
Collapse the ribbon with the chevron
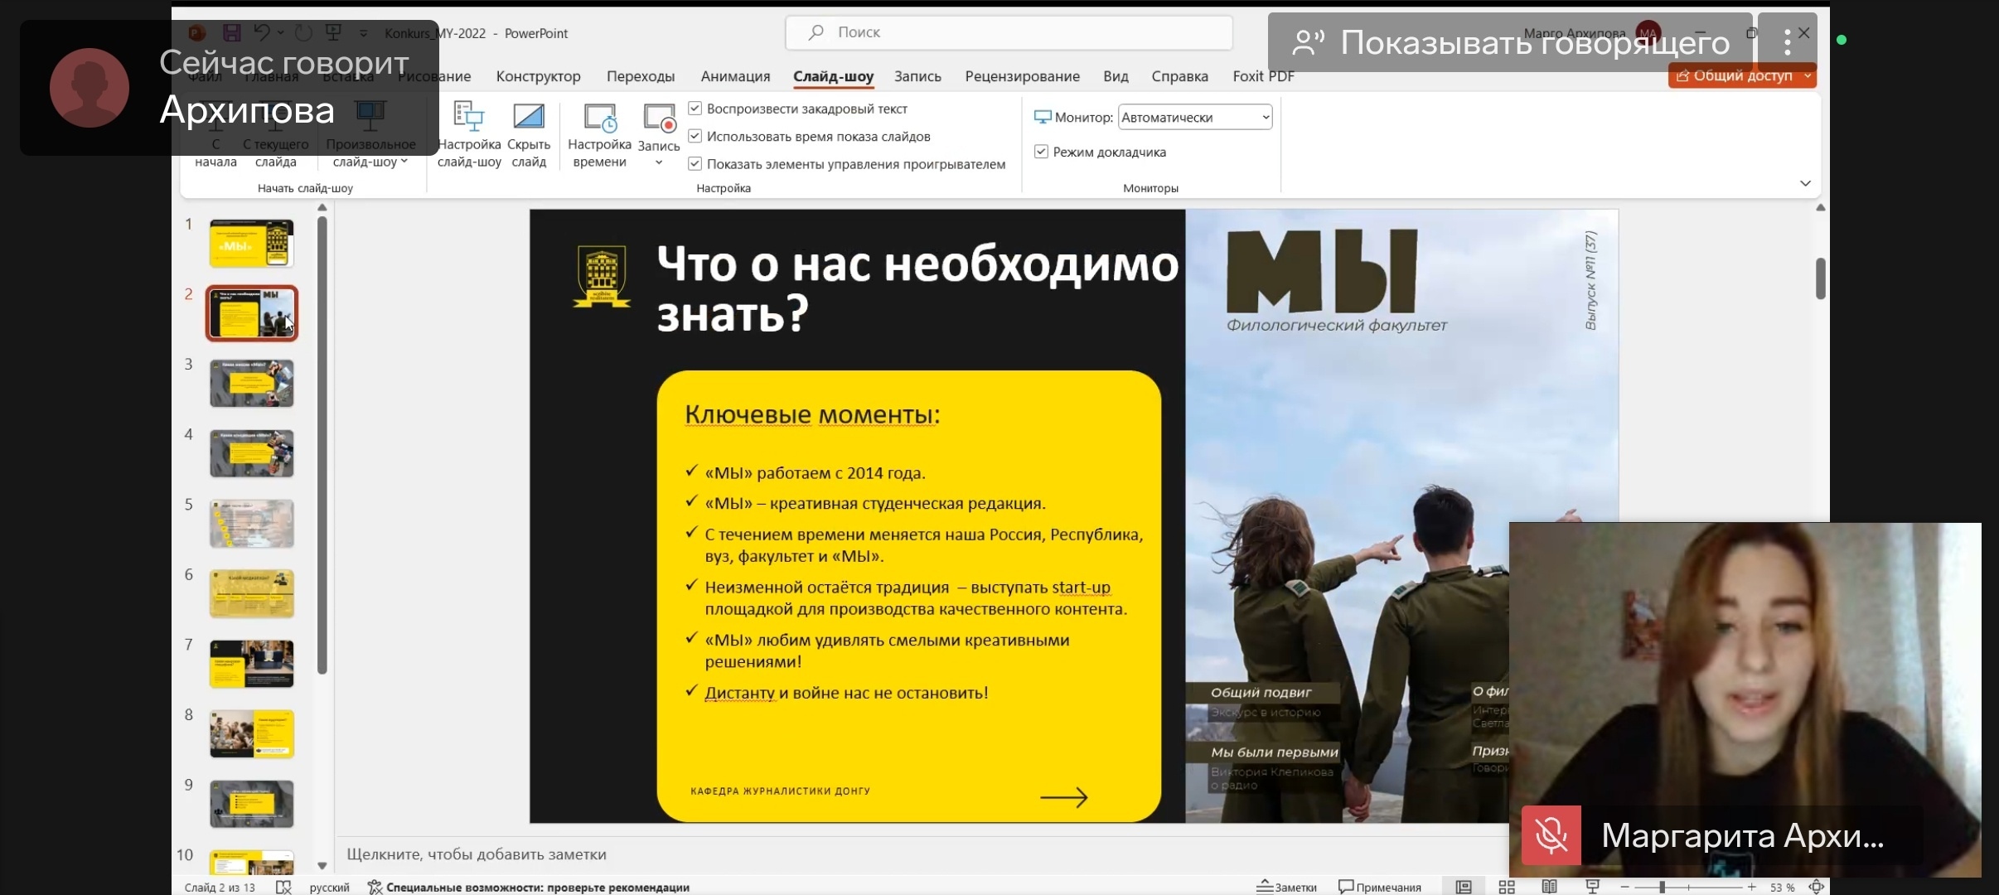coord(1805,183)
